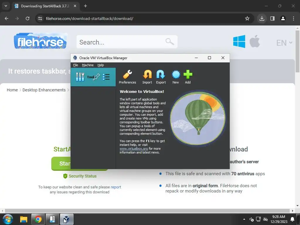Image resolution: width=300 pixels, height=225 pixels.
Task: Bookmark this page with the star
Action: point(247,18)
